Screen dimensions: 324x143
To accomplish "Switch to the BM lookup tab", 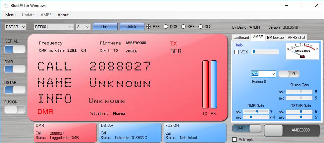I will pos(275,37).
